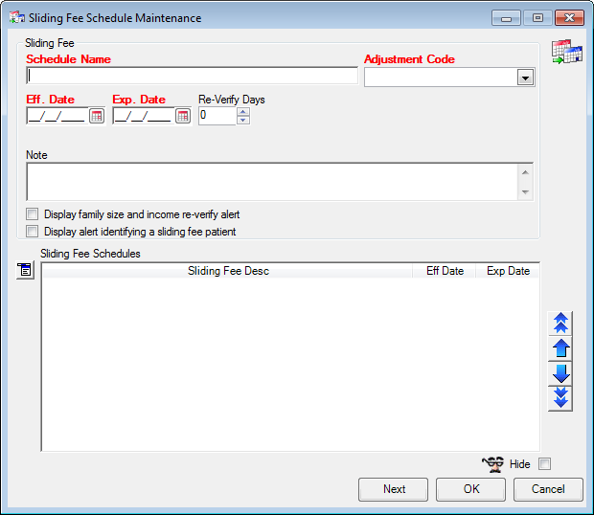Move schedule to top with double up arrow
This screenshot has height=515, width=594.
coord(560,324)
